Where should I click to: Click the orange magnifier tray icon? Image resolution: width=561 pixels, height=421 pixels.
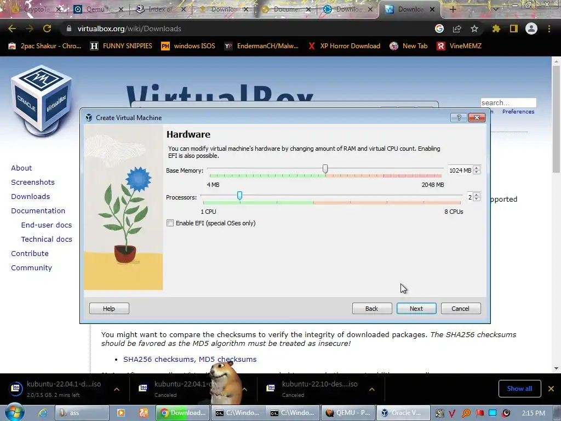click(x=466, y=413)
